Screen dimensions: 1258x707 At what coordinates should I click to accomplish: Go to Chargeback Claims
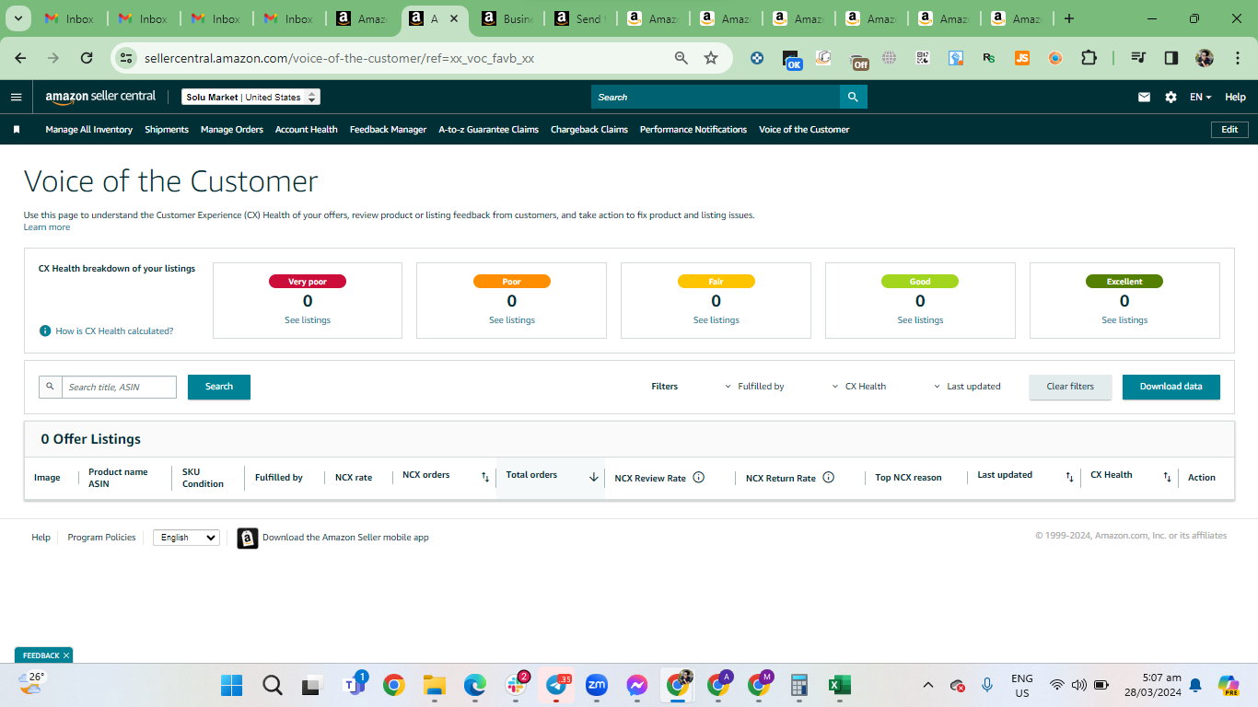point(589,130)
